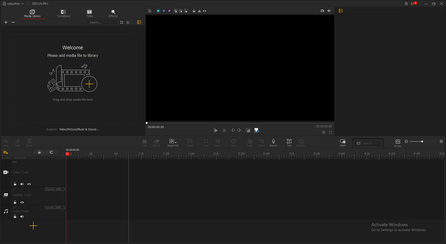
Task: Switch to the Transitions tab
Action: pos(63,13)
